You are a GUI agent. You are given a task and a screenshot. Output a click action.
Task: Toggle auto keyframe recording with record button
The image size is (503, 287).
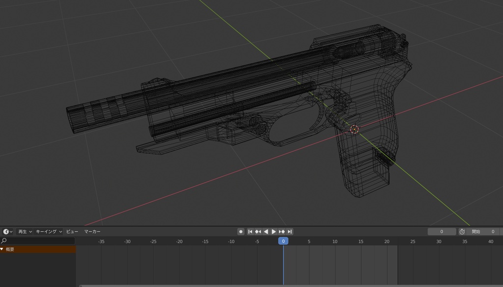pos(241,232)
